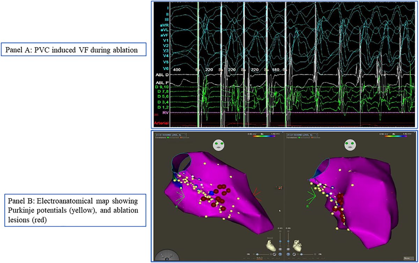Click the blue round button in right map controls
419x263 pixels.
pyautogui.click(x=288, y=254)
